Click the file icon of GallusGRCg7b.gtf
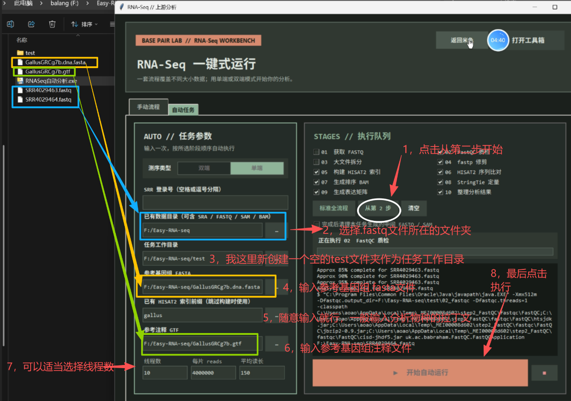The width and height of the screenshot is (571, 401). [20, 72]
